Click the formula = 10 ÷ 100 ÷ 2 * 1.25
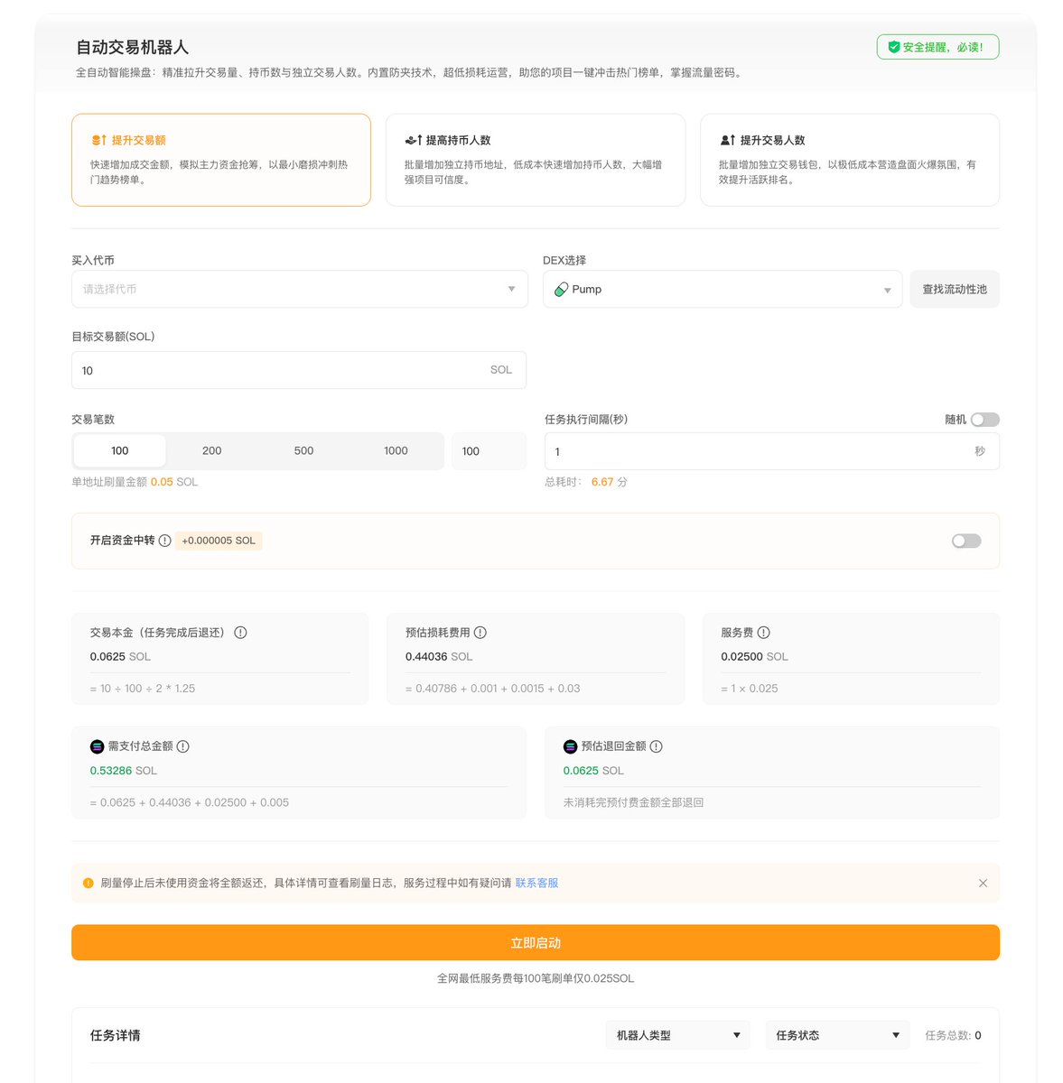This screenshot has height=1083, width=1063. coord(143,689)
